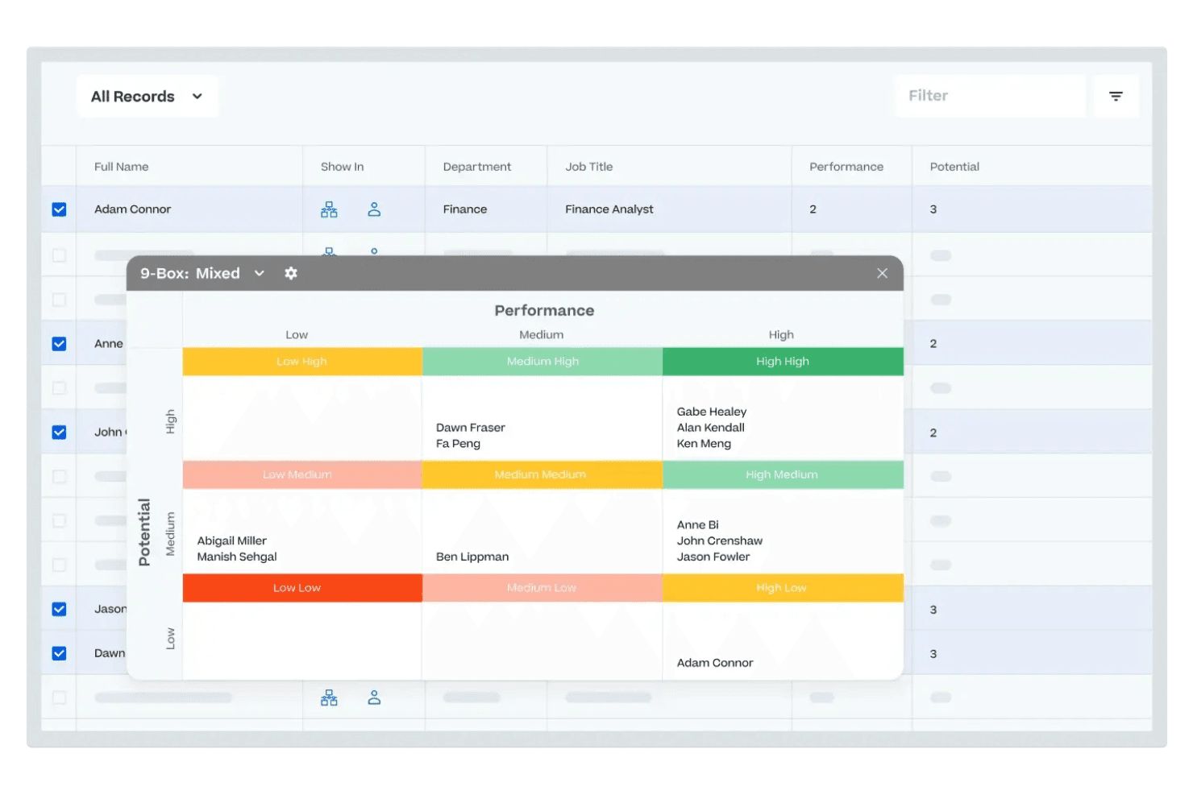
Task: Click Abigail Miller in the 9-Box
Action: tap(232, 540)
